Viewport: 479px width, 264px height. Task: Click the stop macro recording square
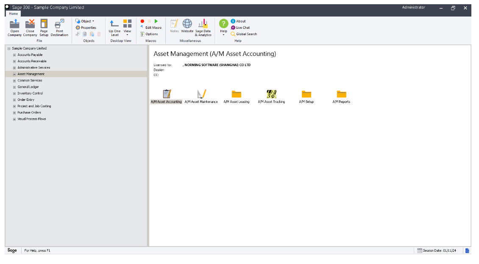click(x=149, y=21)
